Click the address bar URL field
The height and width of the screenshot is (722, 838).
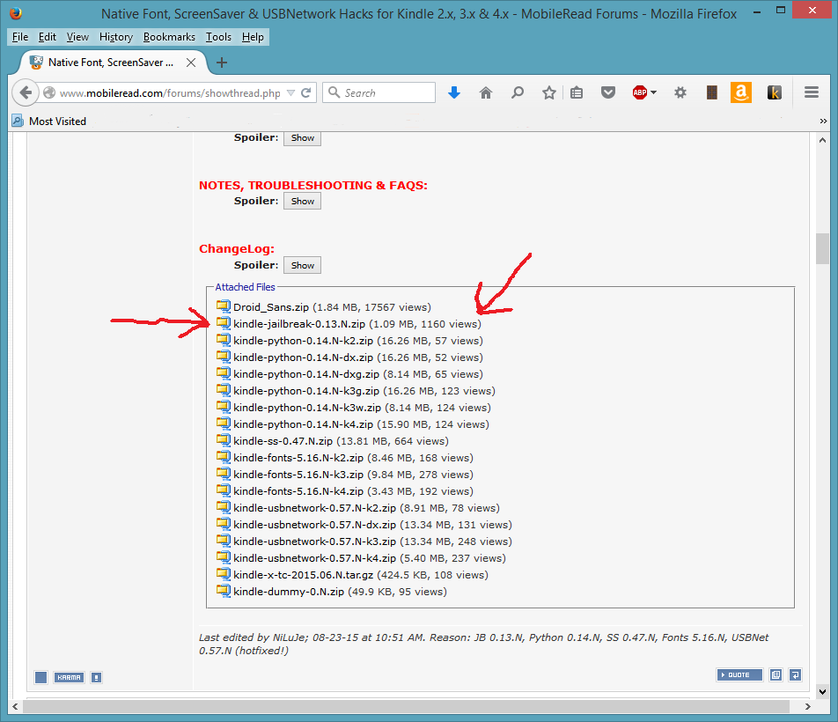(x=170, y=93)
